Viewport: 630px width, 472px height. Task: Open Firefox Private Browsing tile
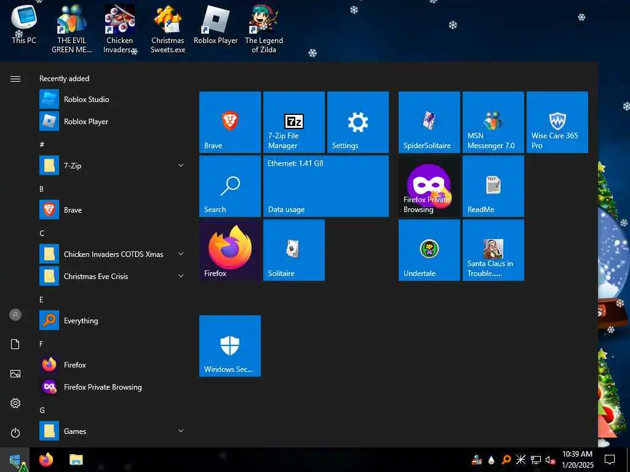tap(429, 186)
